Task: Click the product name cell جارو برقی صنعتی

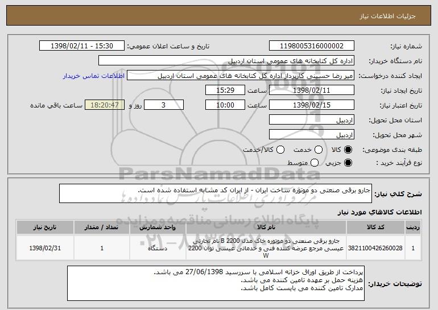Action: (266, 248)
